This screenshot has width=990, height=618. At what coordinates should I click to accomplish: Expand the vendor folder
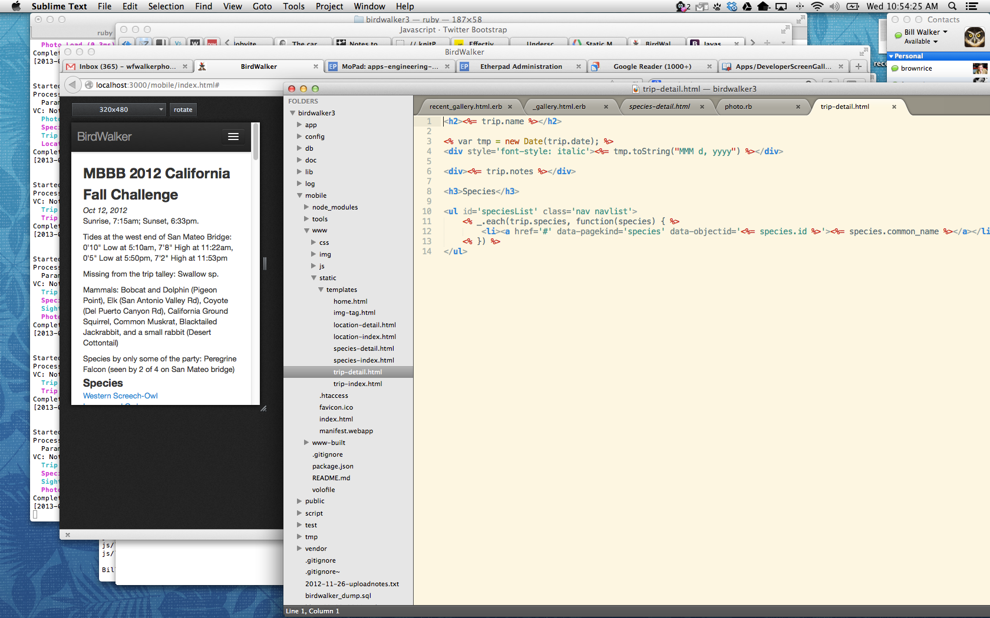pos(299,549)
